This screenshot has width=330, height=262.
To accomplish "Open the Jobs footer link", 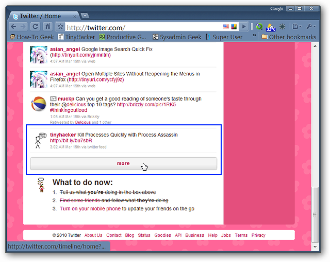I will (226, 235).
